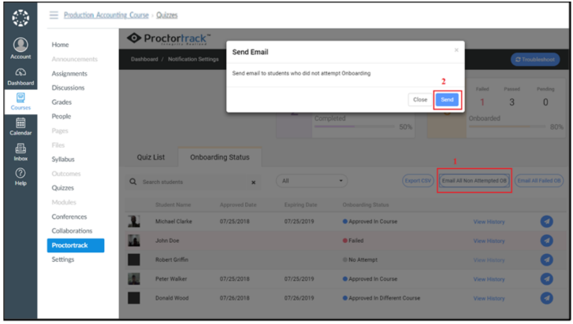This screenshot has height=324, width=573.
Task: Click Peter Walker's profile photo
Action: [134, 279]
